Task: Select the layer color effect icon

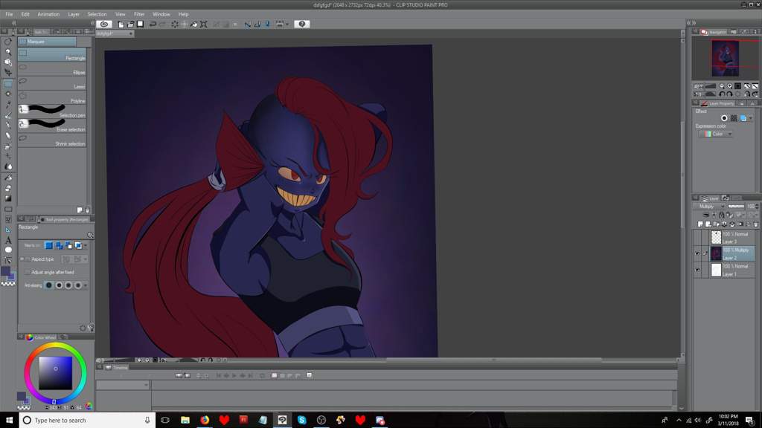Action: pos(743,118)
